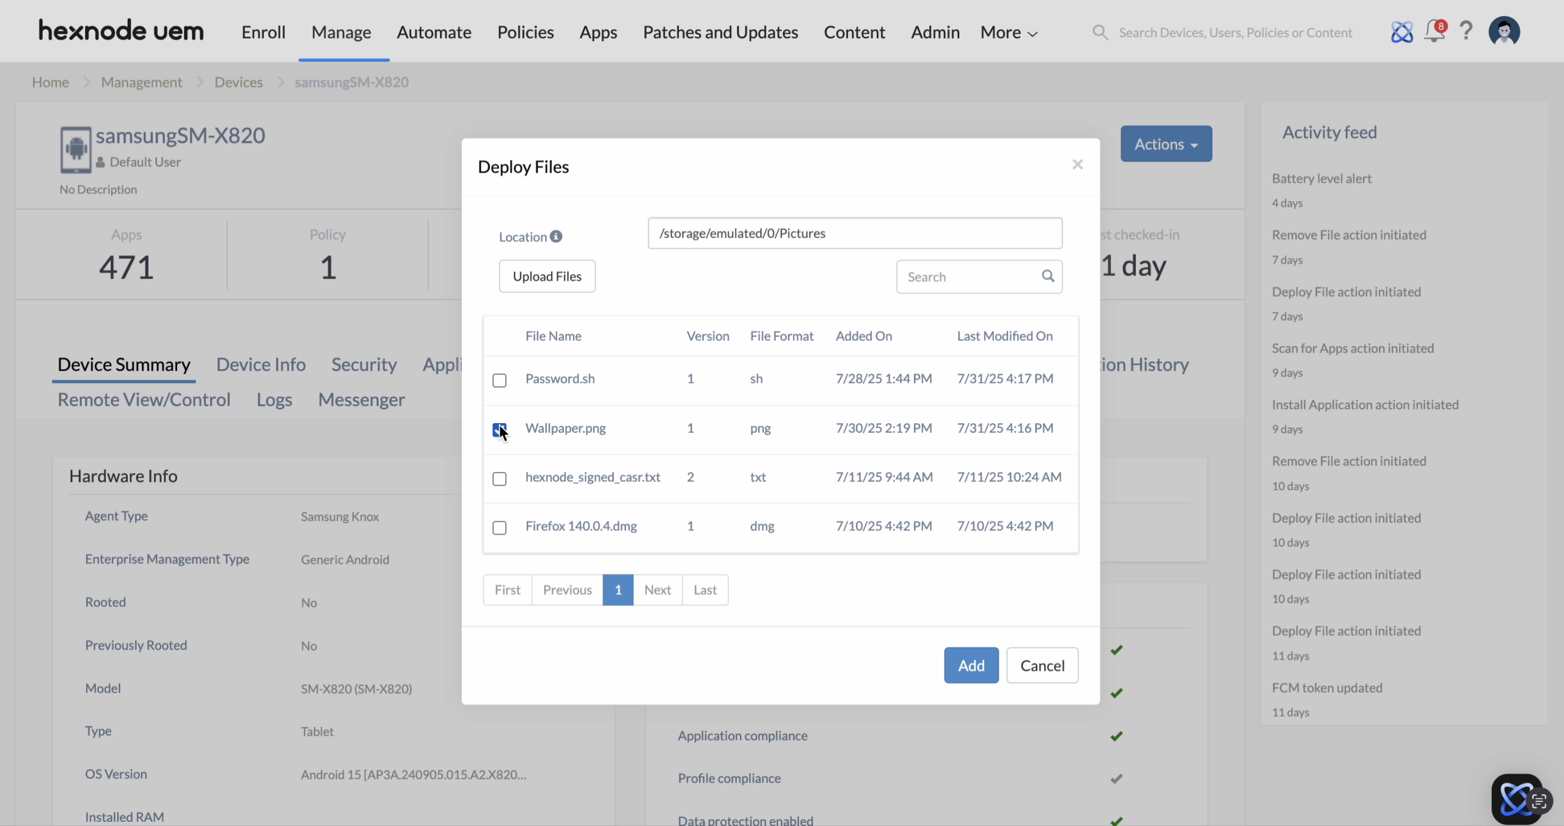Screen dimensions: 1564x826
Task: Go to First page of files
Action: 508,590
